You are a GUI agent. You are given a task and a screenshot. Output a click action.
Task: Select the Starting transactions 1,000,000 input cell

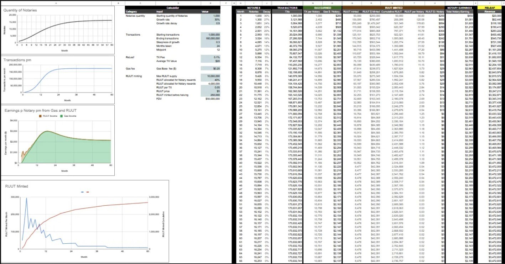(x=210, y=35)
